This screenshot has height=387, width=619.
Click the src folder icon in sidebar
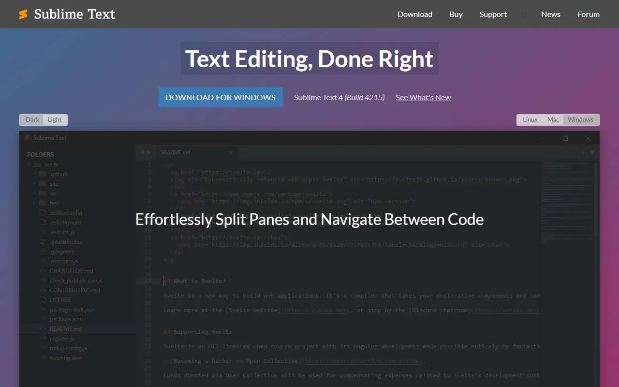click(x=43, y=193)
